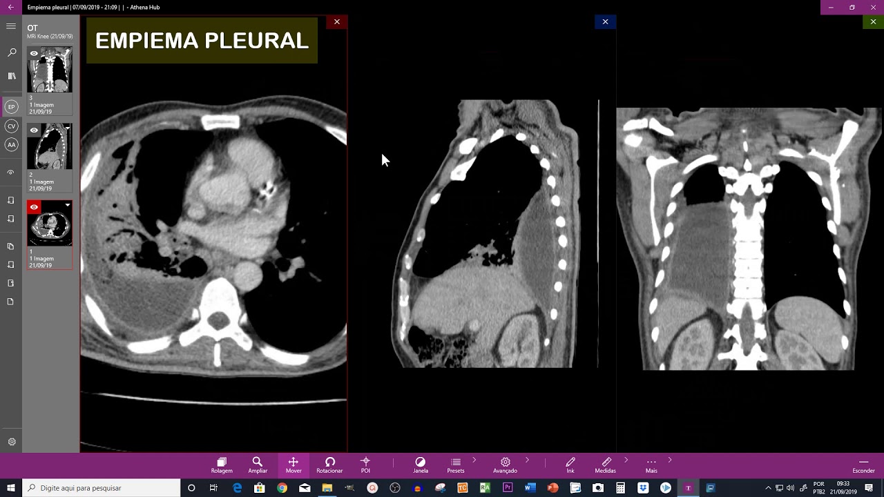The height and width of the screenshot is (497, 884).
Task: Select the Rolagem scroll tool
Action: pos(222,465)
